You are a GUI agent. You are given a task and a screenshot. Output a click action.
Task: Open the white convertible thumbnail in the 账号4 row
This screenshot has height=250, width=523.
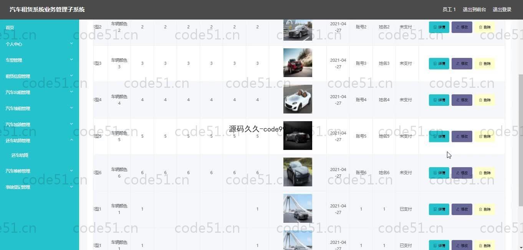[x=298, y=99]
